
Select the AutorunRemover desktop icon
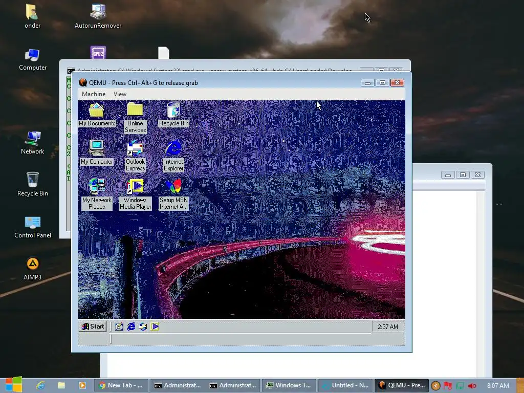click(x=98, y=16)
